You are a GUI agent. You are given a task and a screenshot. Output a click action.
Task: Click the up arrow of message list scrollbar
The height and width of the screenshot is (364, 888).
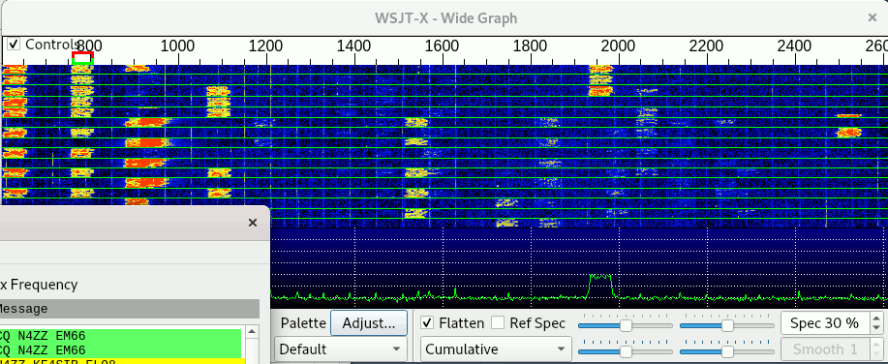[252, 332]
